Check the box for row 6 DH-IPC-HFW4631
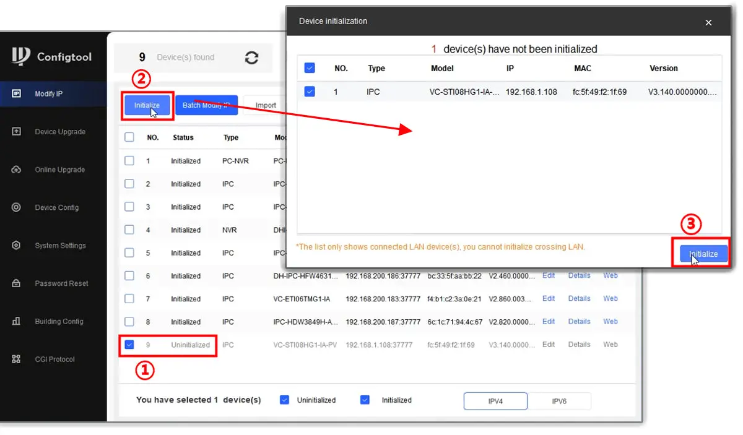 (x=129, y=275)
